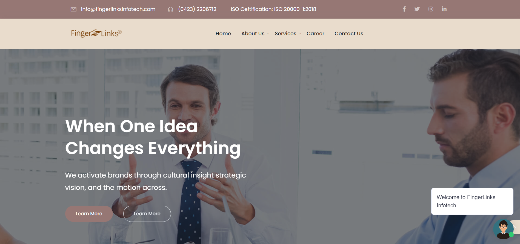Click the envelope email icon
This screenshot has height=244, width=520.
click(73, 9)
